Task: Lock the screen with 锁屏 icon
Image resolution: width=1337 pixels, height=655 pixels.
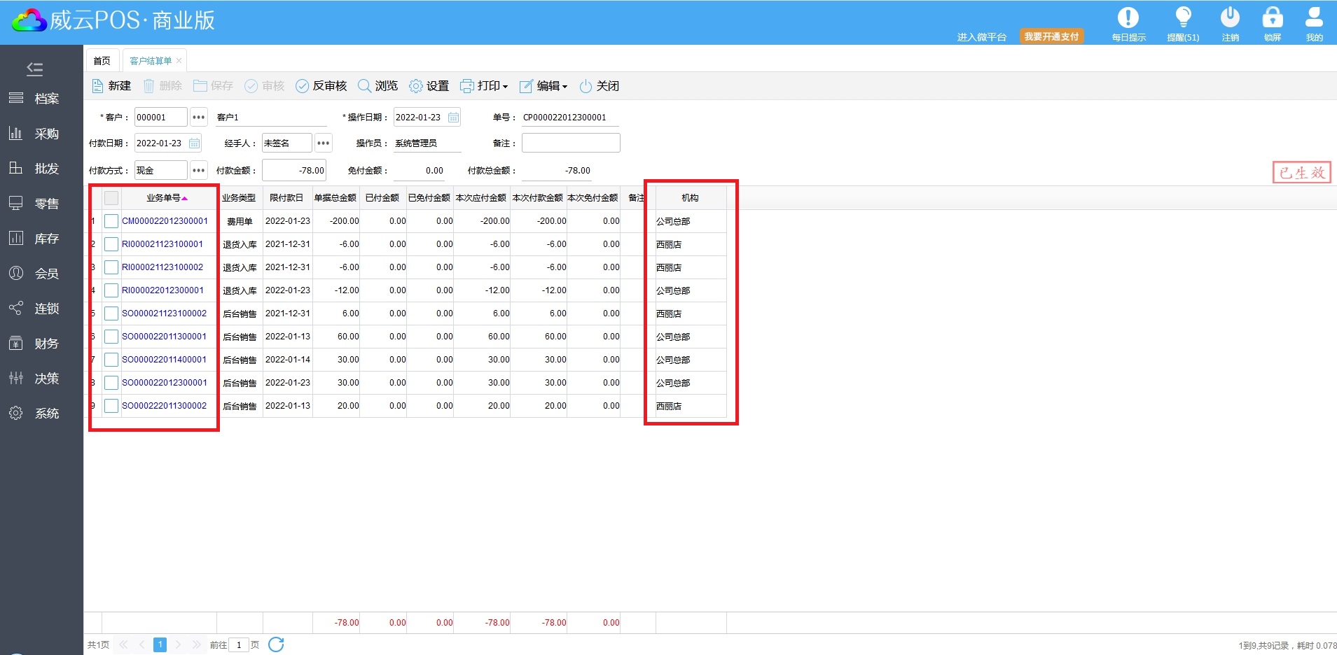Action: (1272, 18)
